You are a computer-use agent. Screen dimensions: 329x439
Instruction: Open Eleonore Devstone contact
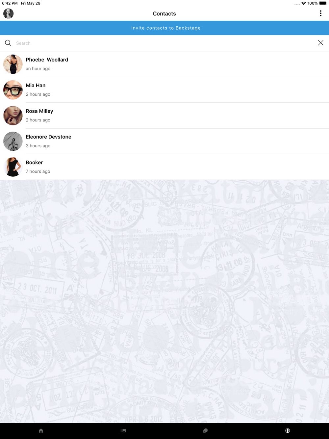point(164,141)
